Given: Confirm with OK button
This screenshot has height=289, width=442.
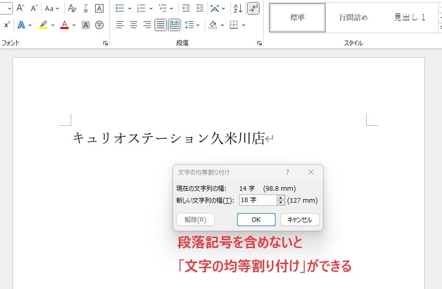Looking at the screenshot, I should click(x=256, y=219).
